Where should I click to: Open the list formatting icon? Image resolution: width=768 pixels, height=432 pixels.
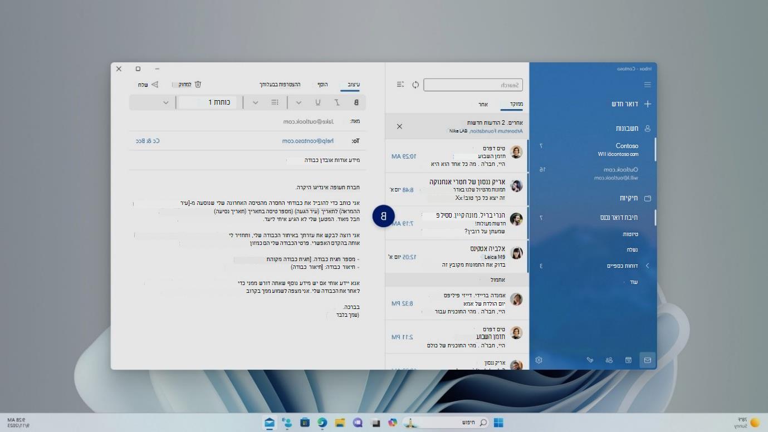(275, 102)
